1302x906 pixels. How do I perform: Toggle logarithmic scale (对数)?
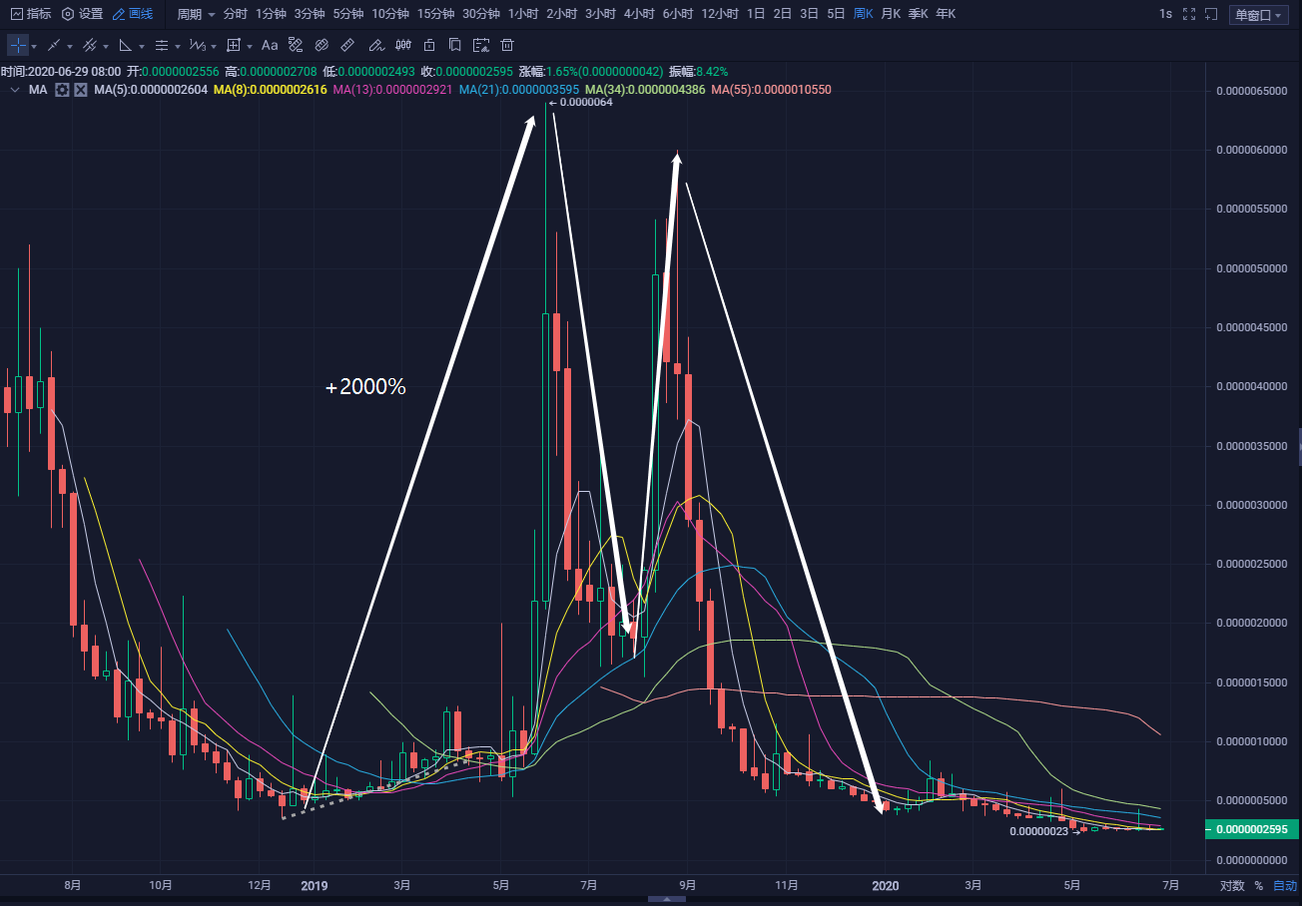tap(1232, 885)
